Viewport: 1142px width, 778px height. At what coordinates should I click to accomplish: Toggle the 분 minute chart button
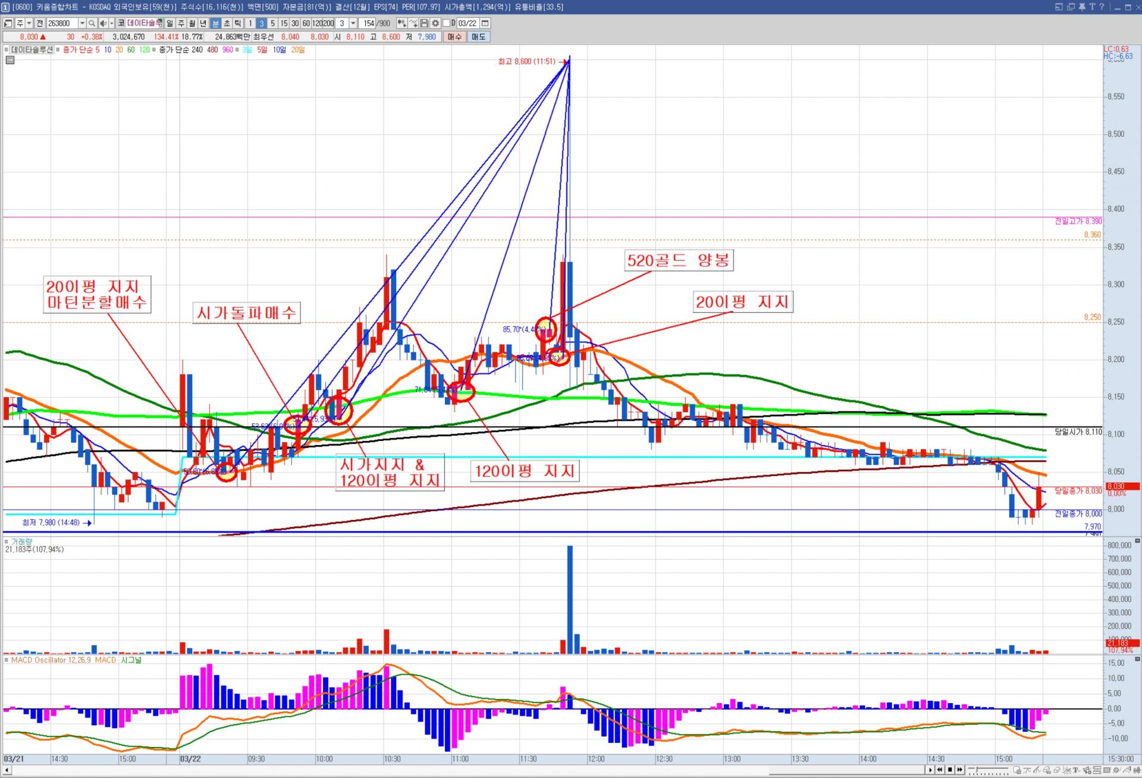(215, 23)
